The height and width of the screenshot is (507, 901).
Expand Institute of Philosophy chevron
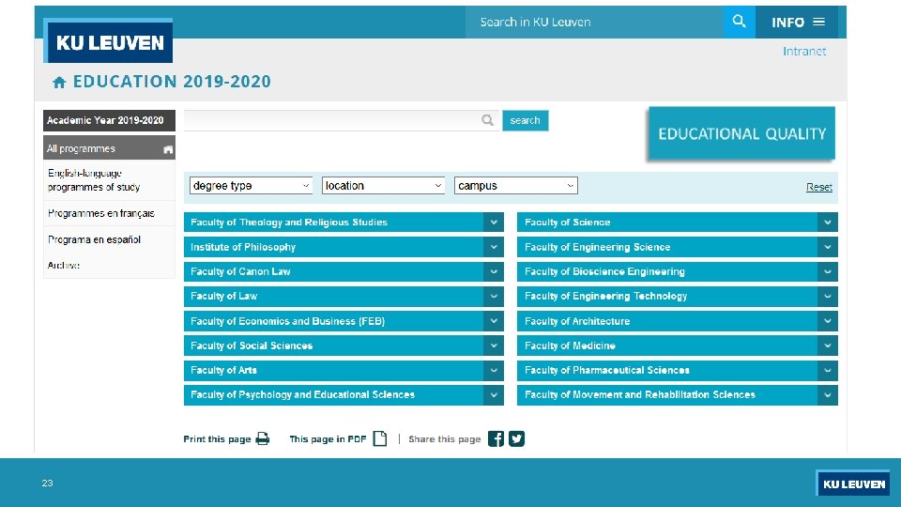coord(494,247)
